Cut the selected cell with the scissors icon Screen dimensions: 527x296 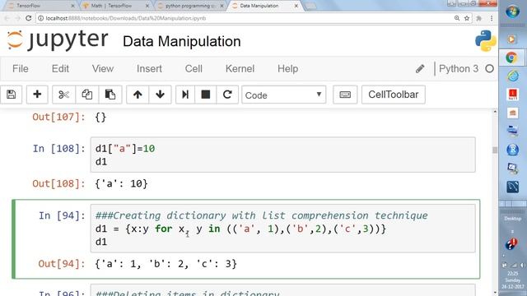tap(63, 95)
